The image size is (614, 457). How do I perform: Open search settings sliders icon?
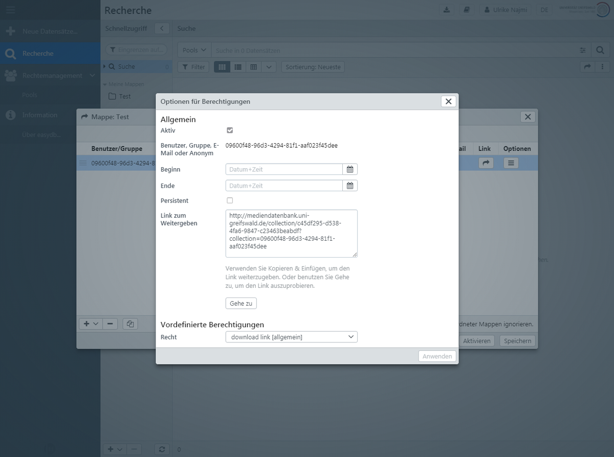583,50
